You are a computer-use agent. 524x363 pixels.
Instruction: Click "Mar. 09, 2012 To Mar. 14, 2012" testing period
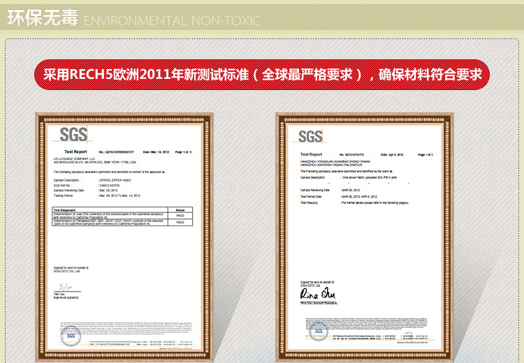click(x=119, y=195)
